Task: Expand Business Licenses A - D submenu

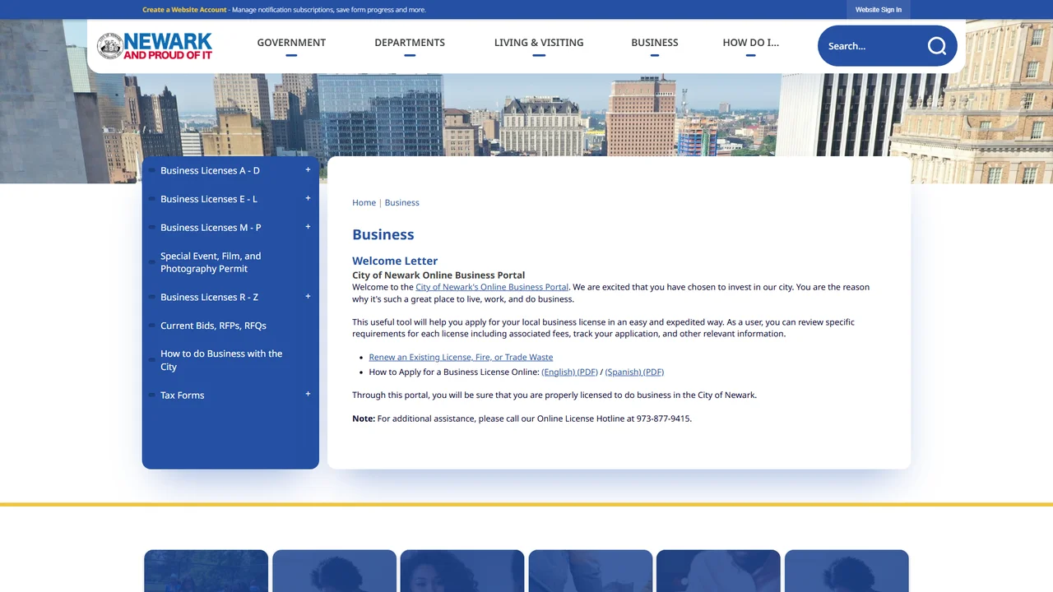Action: [308, 170]
